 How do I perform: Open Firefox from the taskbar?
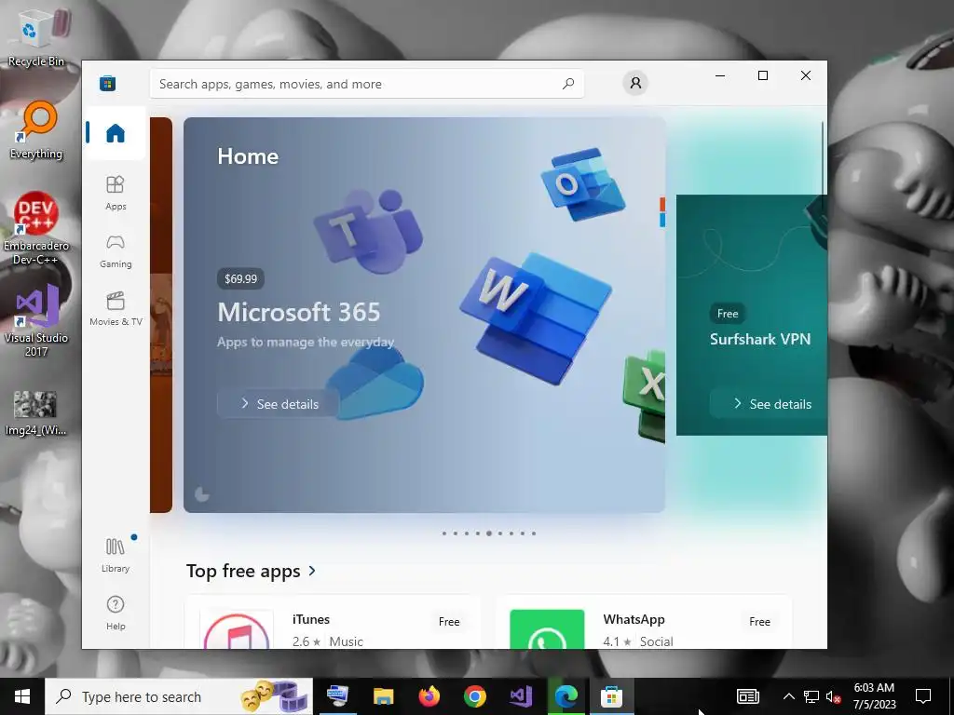pyautogui.click(x=429, y=696)
